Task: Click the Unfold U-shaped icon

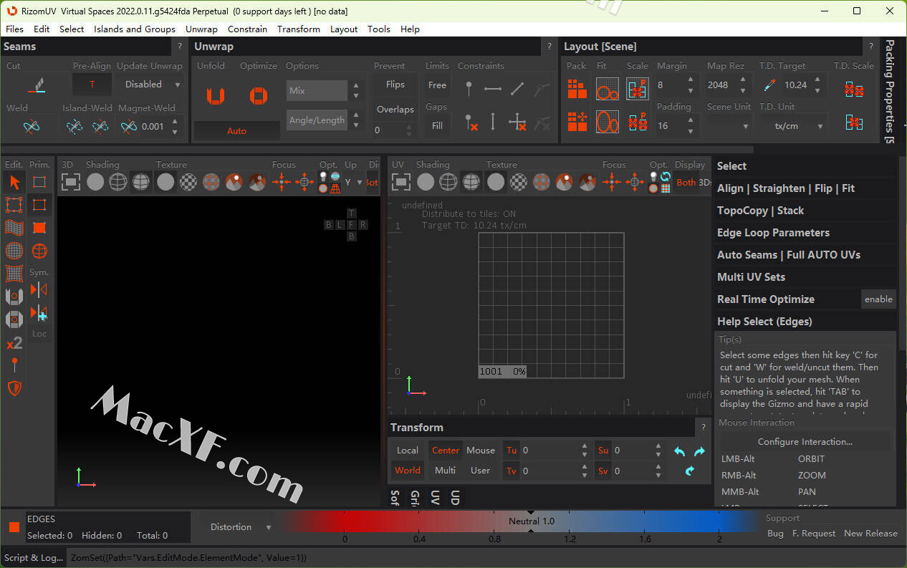Action: tap(216, 95)
